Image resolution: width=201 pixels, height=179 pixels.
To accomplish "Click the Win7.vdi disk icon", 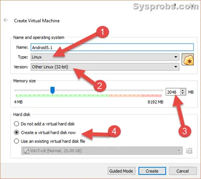I will (x=26, y=151).
